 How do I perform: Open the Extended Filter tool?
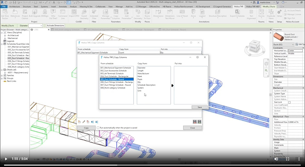94,14
